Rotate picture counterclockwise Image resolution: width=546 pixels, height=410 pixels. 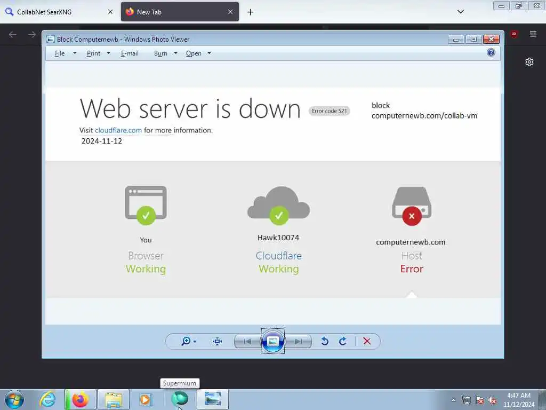325,341
